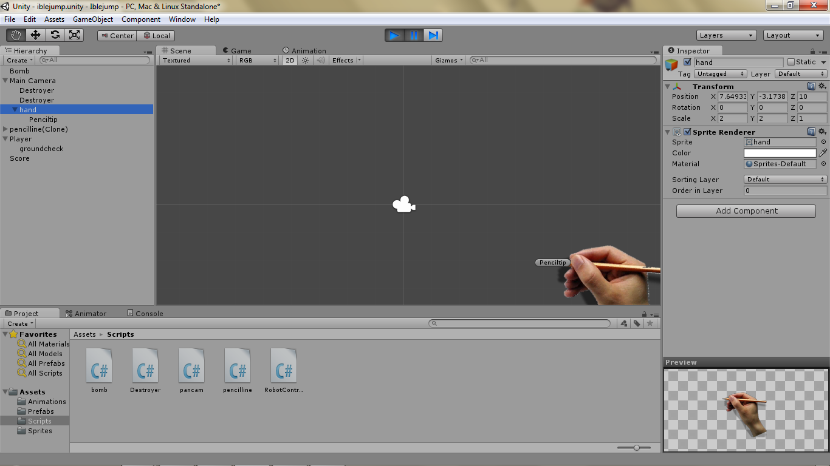Expand pencilline(Clone) in Hierarchy
Viewport: 830px width, 466px height.
[5, 129]
